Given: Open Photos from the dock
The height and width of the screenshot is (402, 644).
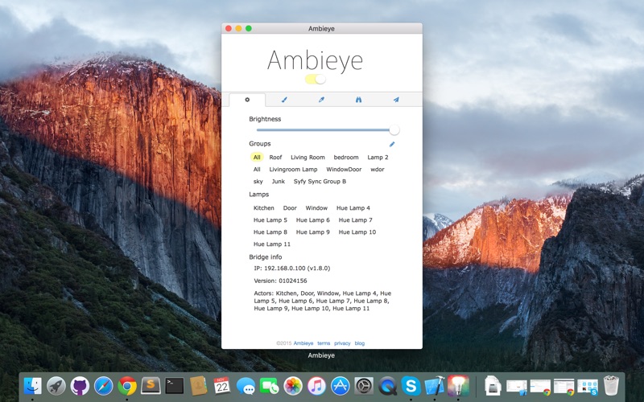Looking at the screenshot, I should pos(293,386).
